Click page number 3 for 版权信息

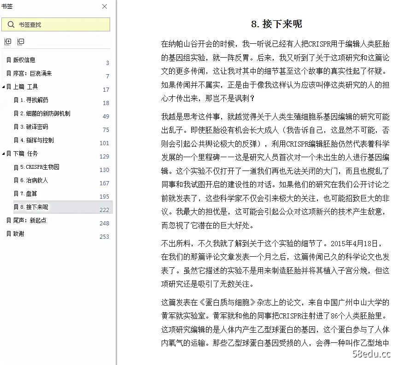pos(108,63)
